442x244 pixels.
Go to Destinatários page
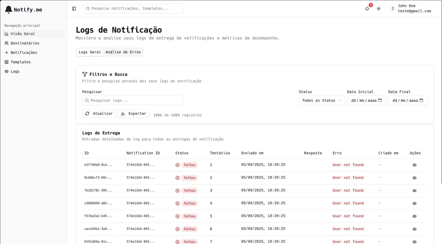click(x=34, y=43)
